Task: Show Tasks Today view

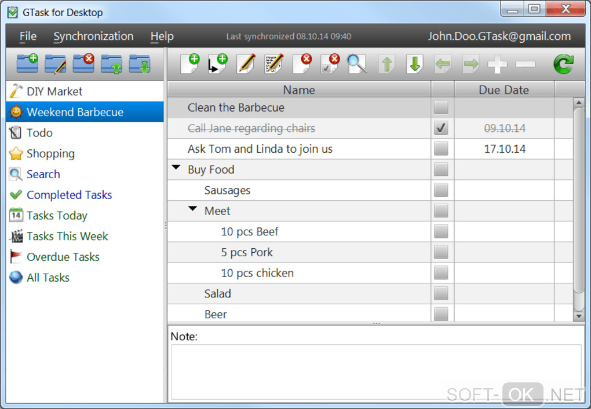Action: [x=85, y=215]
